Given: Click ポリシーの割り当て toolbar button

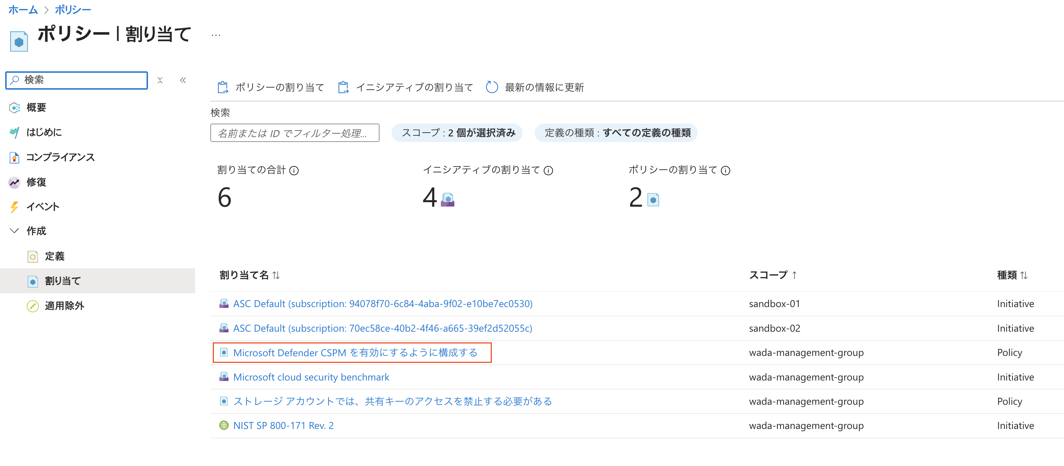Looking at the screenshot, I should pyautogui.click(x=271, y=87).
